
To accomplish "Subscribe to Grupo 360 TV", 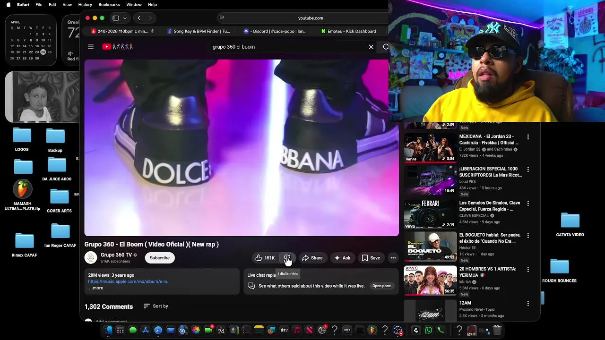I will [x=160, y=258].
